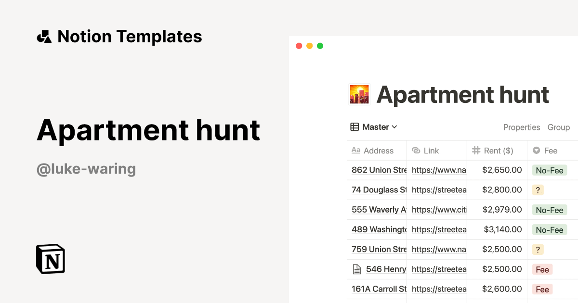
Task: Click the ? fee tag for 74 Douglass
Action: pyautogui.click(x=538, y=190)
